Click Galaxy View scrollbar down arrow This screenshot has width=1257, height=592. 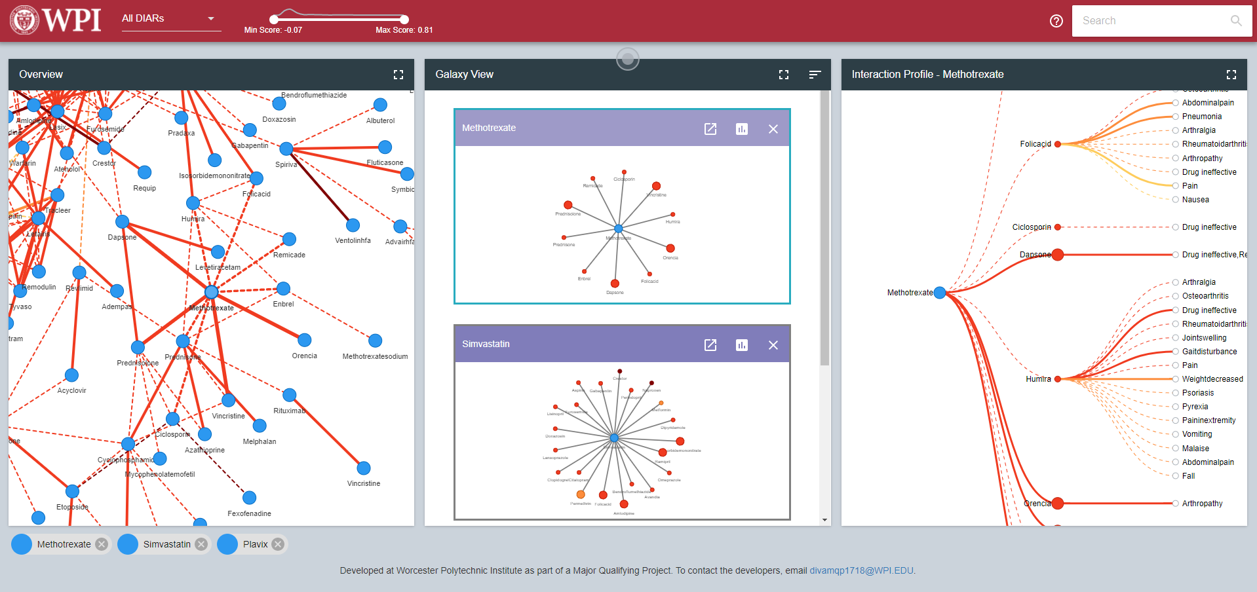pyautogui.click(x=825, y=520)
